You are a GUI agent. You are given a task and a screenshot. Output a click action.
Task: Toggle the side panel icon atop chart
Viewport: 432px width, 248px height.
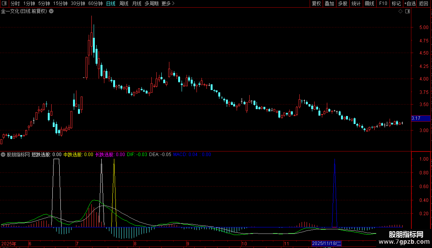coord(408,11)
